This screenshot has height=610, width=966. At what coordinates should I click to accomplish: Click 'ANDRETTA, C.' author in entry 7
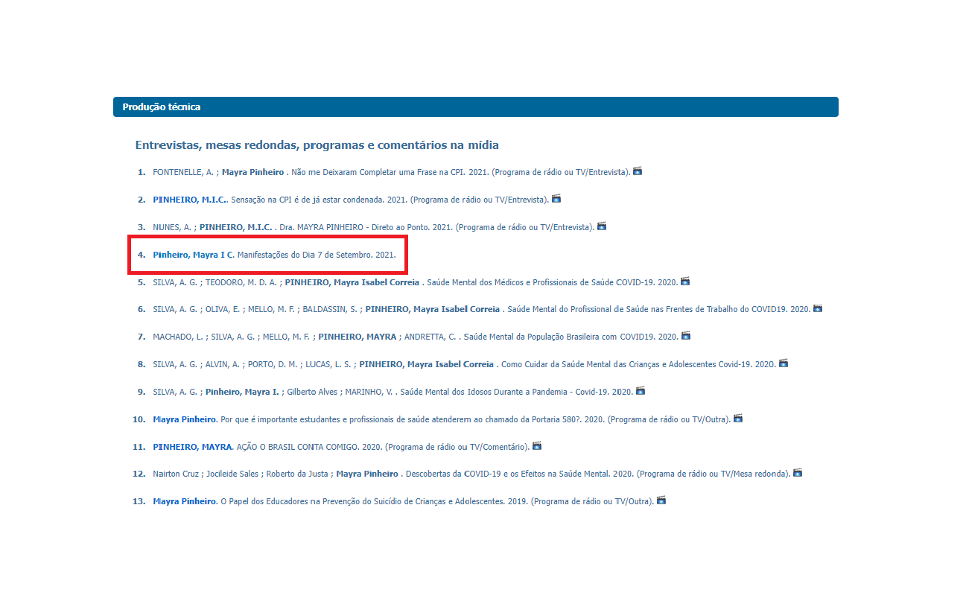(x=430, y=337)
